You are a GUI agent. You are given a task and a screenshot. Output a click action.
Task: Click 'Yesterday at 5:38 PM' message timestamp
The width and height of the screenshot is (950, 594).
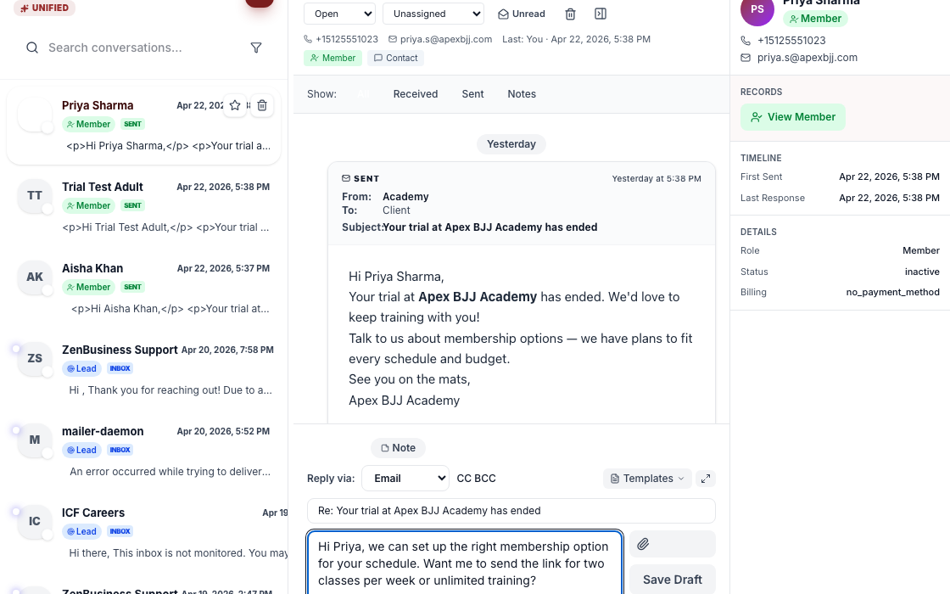[657, 179]
